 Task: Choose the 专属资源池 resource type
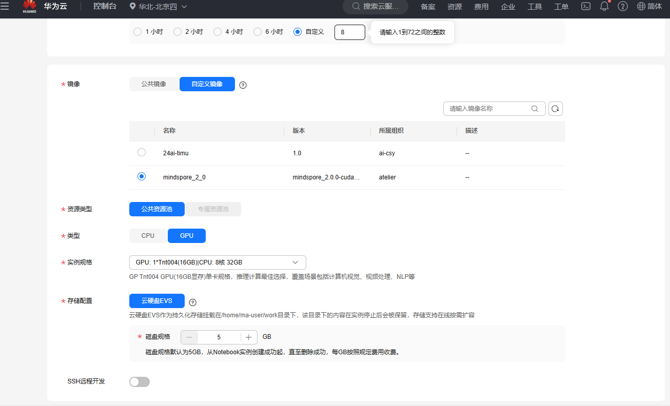[x=213, y=209]
